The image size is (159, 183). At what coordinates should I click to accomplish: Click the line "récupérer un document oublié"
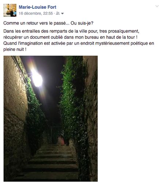click(x=71, y=37)
